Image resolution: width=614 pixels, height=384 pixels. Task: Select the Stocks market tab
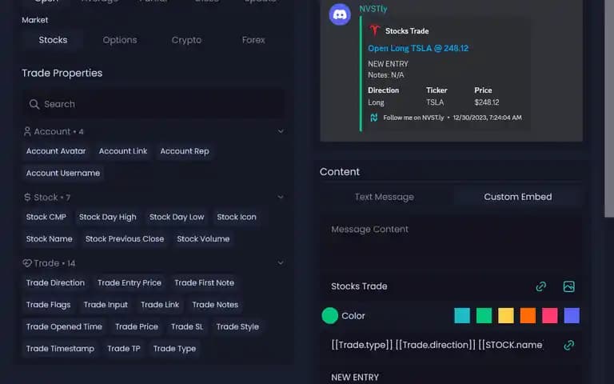[x=53, y=40]
